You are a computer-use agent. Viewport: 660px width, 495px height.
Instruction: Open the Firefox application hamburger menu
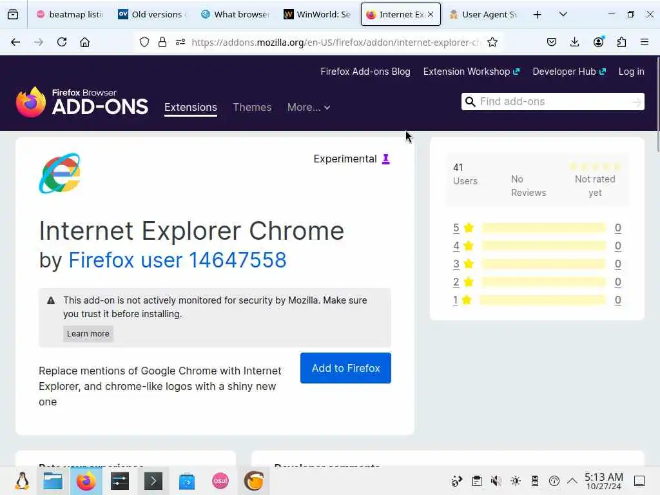point(644,42)
